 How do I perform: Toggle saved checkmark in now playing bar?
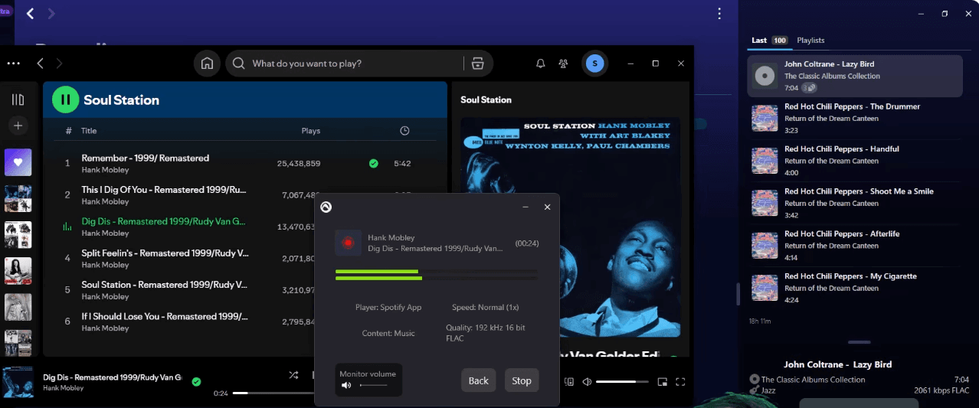coord(196,381)
